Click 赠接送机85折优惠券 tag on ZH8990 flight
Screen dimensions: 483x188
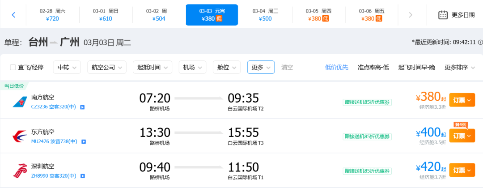coord(367,171)
